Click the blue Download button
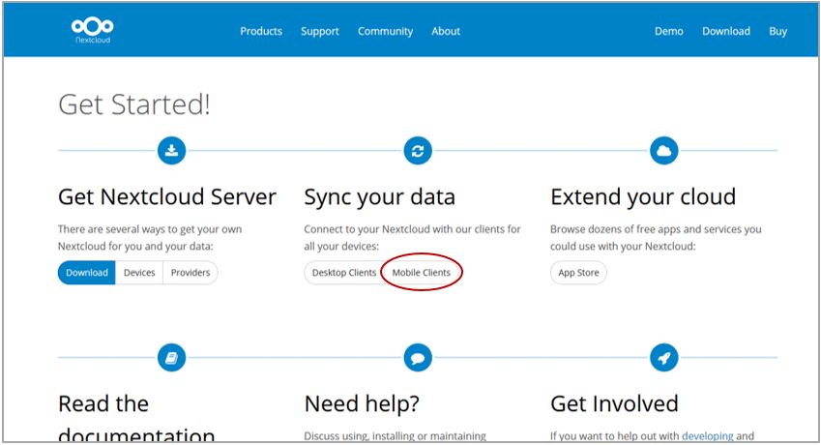The width and height of the screenshot is (821, 445). click(86, 273)
